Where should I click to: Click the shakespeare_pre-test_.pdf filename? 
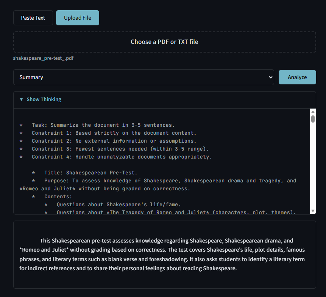coord(43,58)
